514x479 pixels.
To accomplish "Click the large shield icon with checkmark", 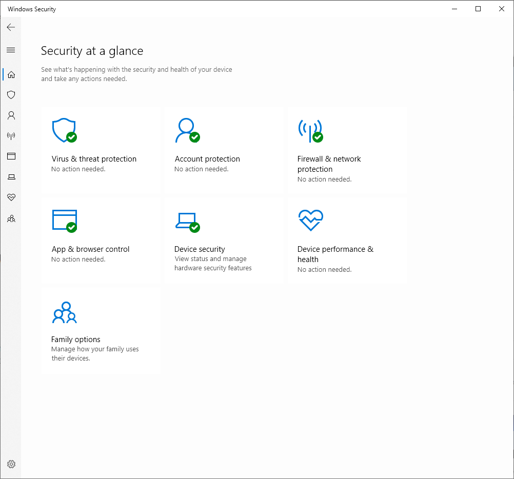I will tap(64, 130).
